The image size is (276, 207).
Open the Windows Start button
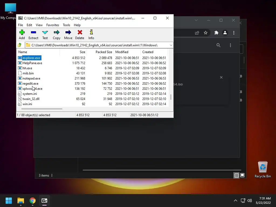tap(9, 201)
